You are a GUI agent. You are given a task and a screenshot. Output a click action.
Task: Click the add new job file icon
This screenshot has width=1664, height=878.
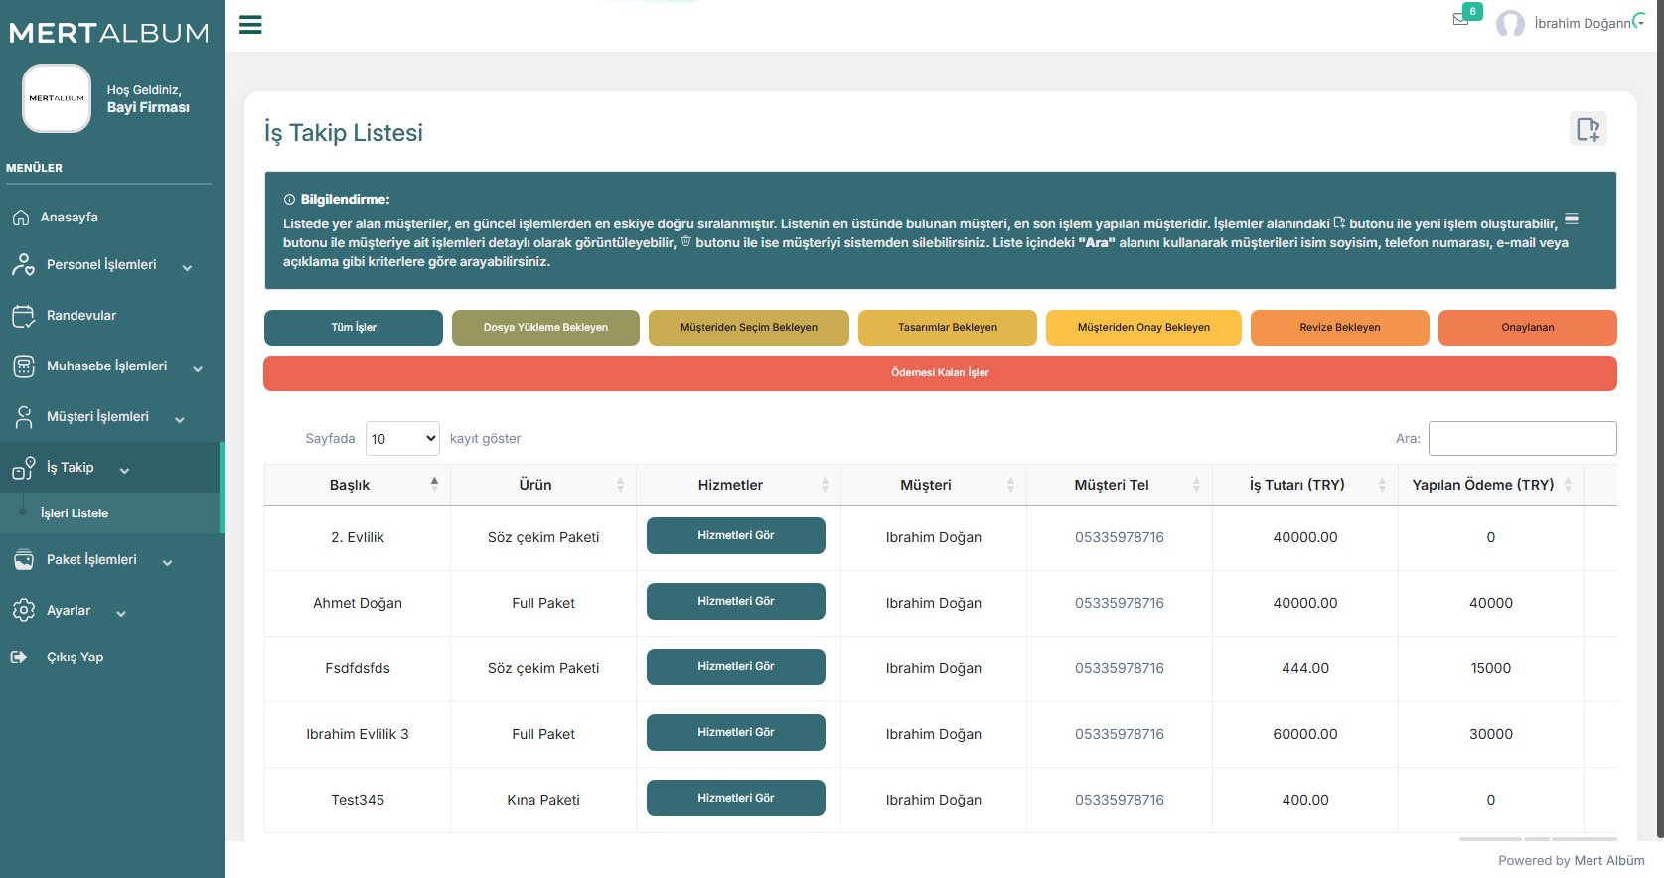tap(1588, 129)
